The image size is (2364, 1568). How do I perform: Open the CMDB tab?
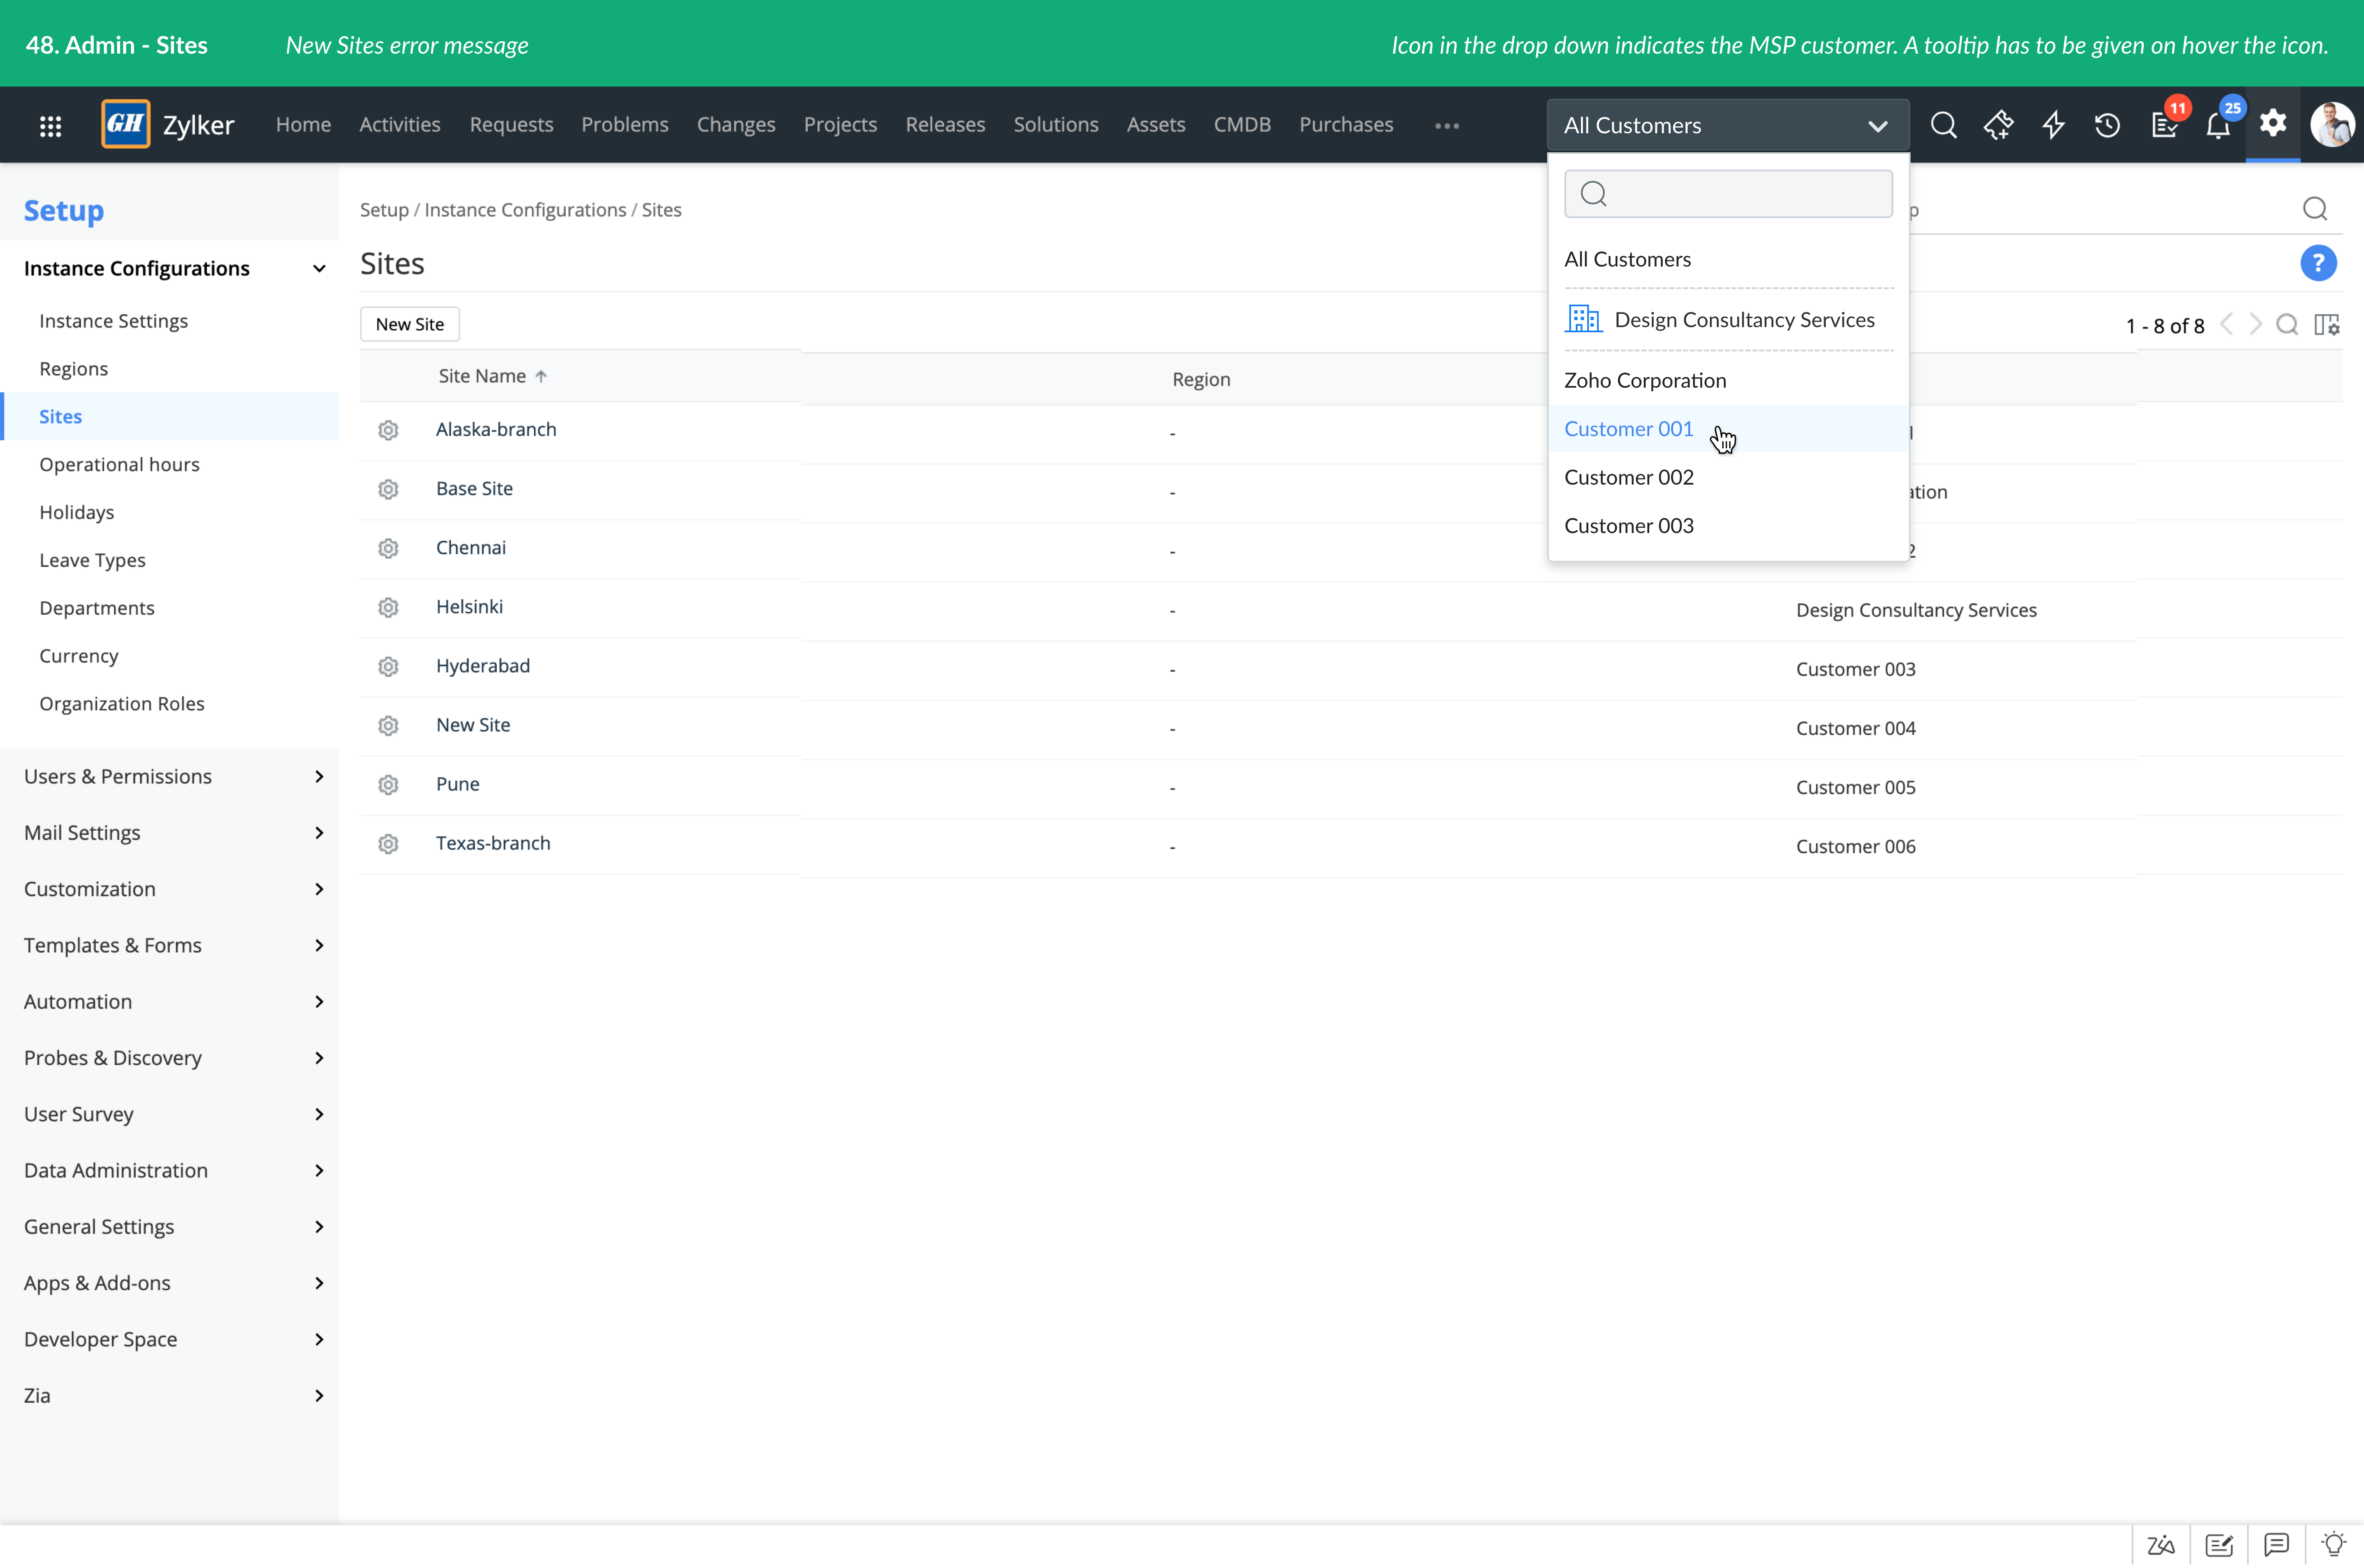click(1242, 124)
